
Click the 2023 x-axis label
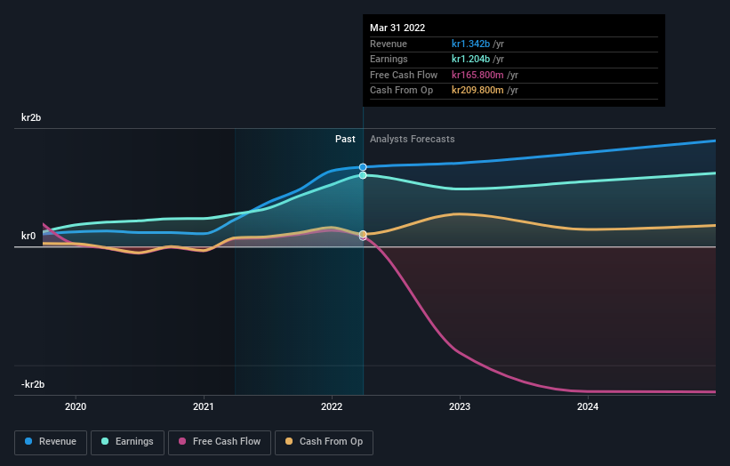pos(460,406)
